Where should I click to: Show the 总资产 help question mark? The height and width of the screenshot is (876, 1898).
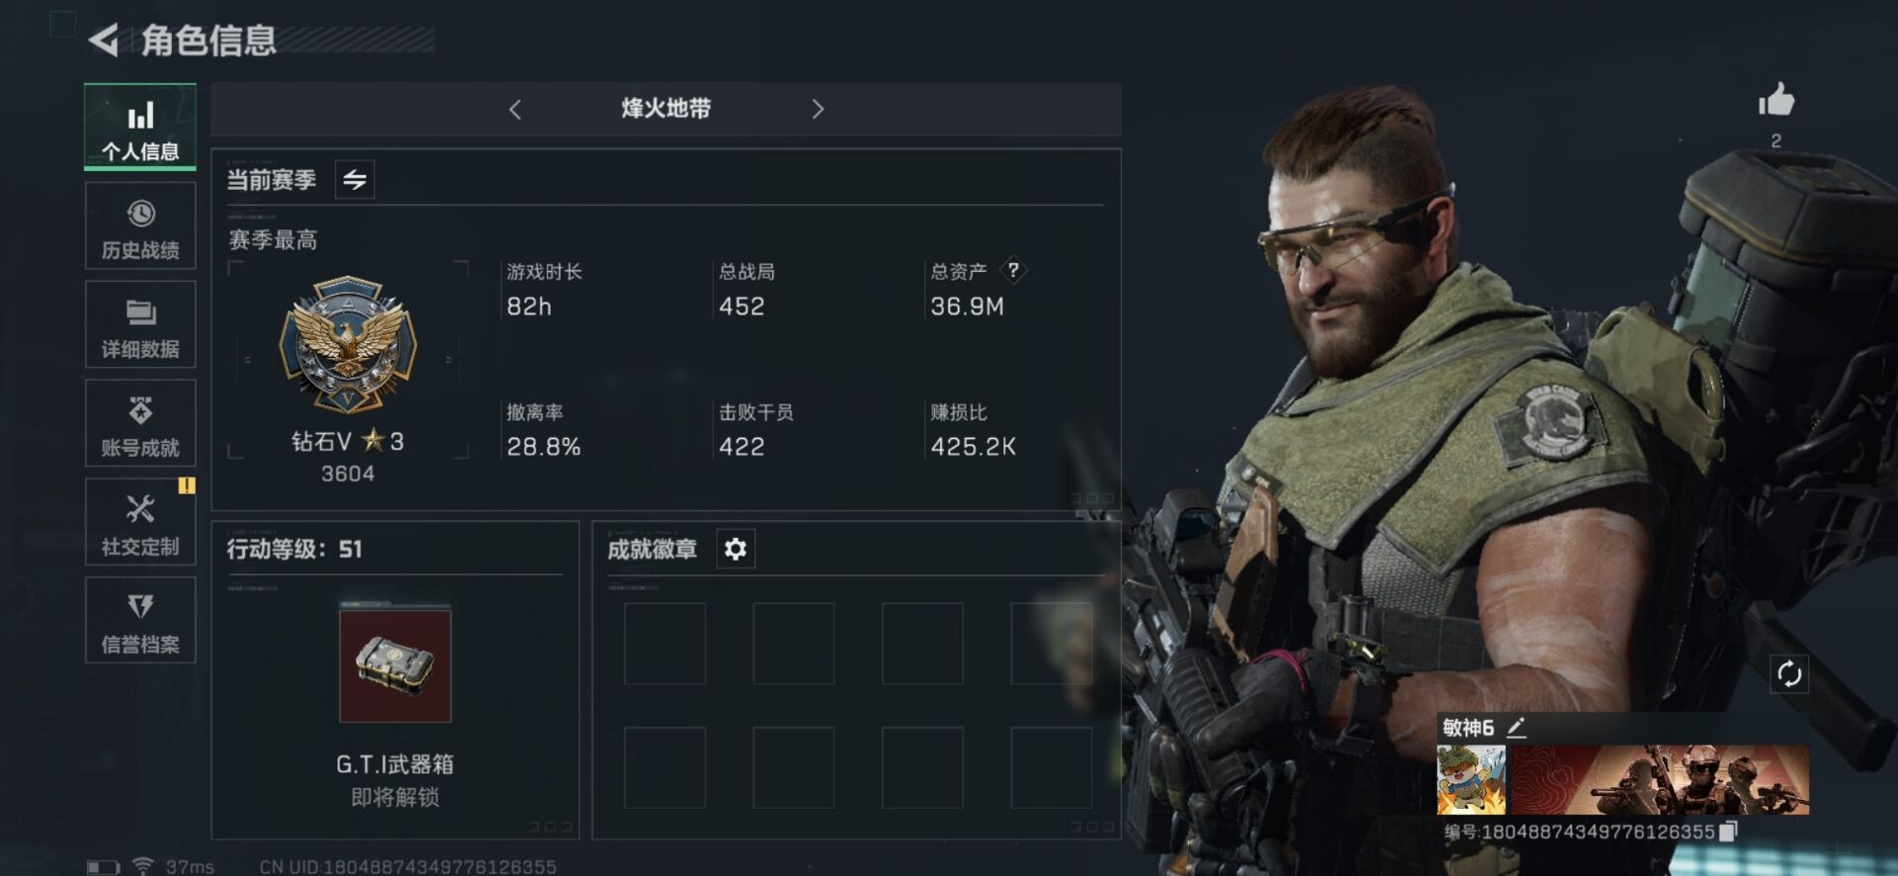1013,270
